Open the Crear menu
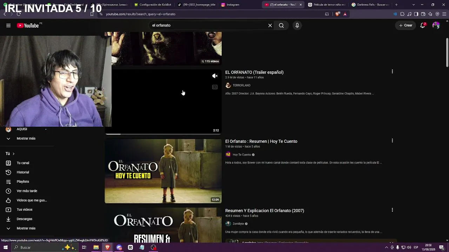 click(406, 26)
